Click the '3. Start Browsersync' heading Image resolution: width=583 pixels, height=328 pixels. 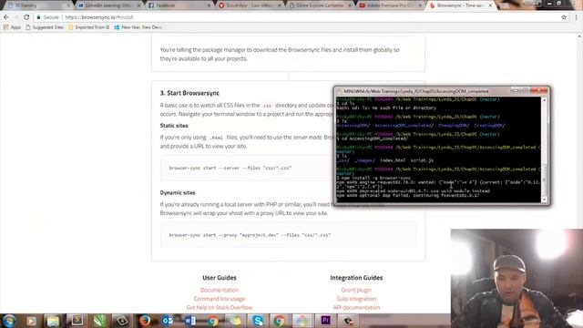(189, 93)
